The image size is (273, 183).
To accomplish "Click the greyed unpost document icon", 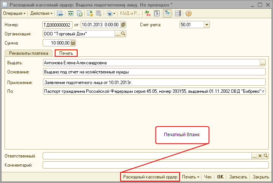I will coord(98,13).
